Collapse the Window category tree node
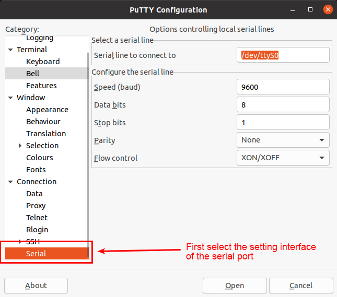The height and width of the screenshot is (297, 337). [x=10, y=98]
